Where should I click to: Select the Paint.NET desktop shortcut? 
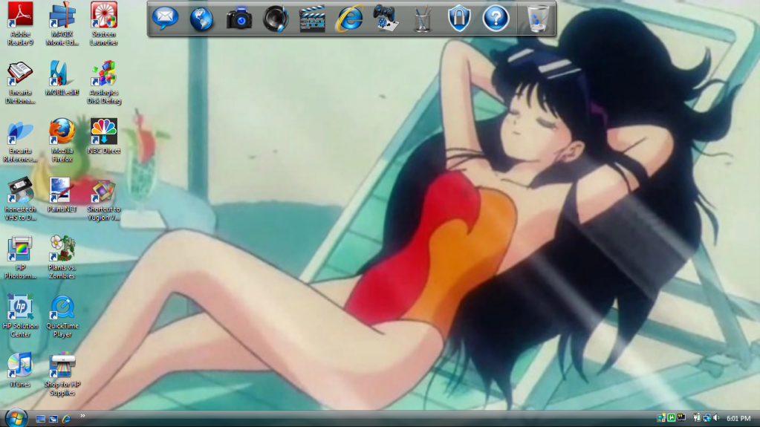tap(62, 191)
